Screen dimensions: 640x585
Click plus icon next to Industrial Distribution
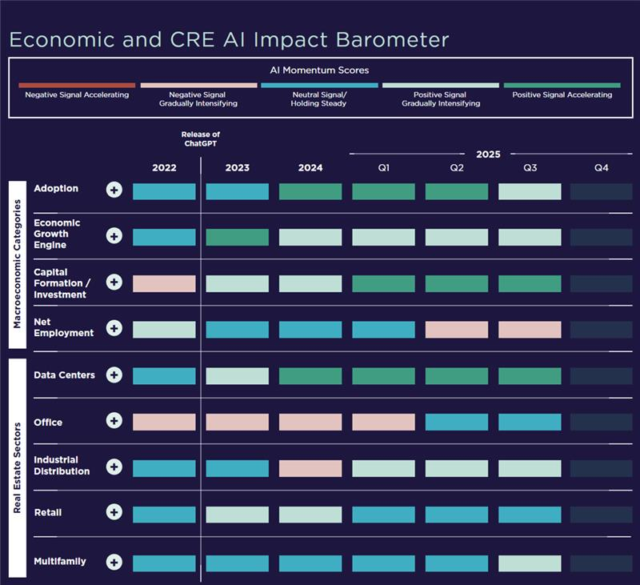click(114, 467)
